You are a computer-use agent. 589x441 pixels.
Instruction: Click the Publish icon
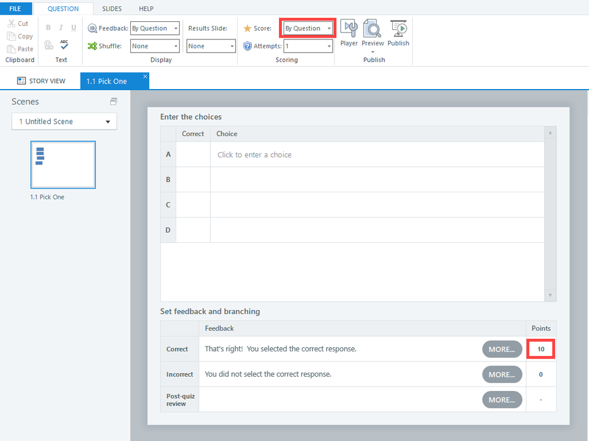pyautogui.click(x=398, y=29)
